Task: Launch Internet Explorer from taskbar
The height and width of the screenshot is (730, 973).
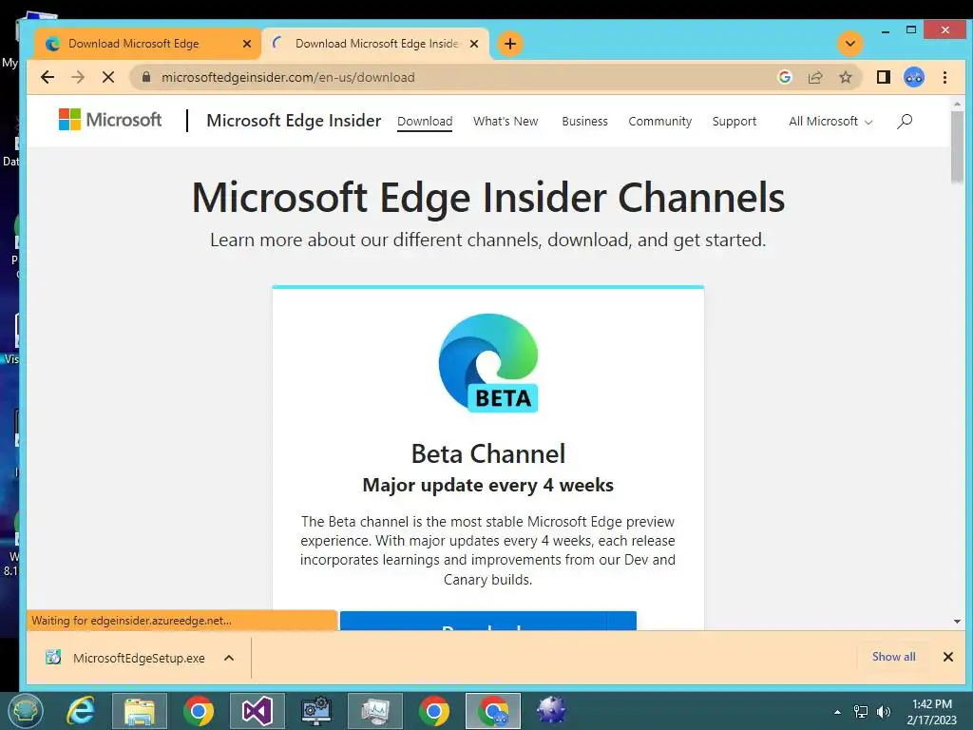Action: pyautogui.click(x=82, y=711)
